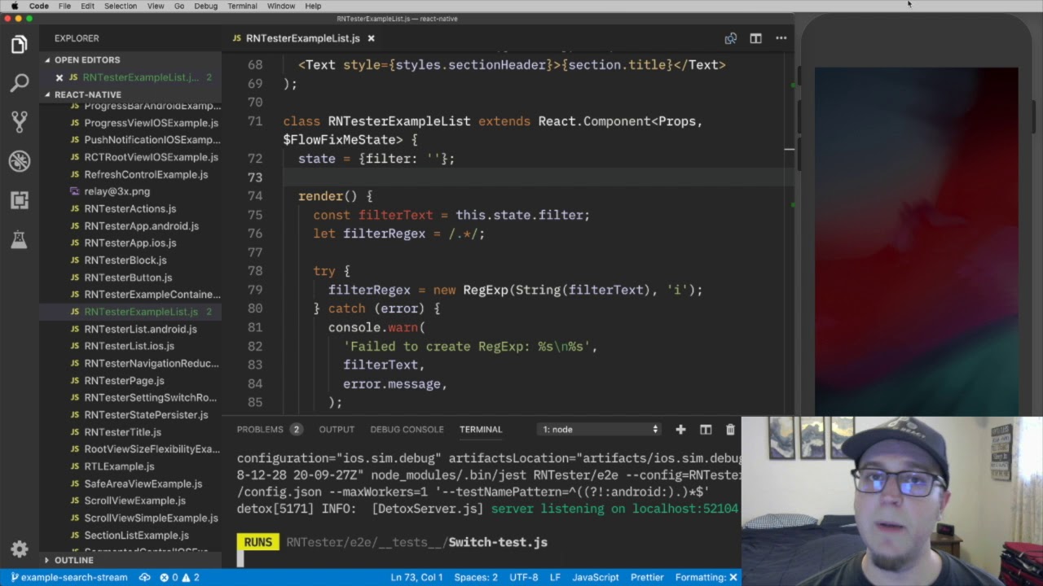Close RNTesterExampleList.js under Open Editors

coord(59,77)
